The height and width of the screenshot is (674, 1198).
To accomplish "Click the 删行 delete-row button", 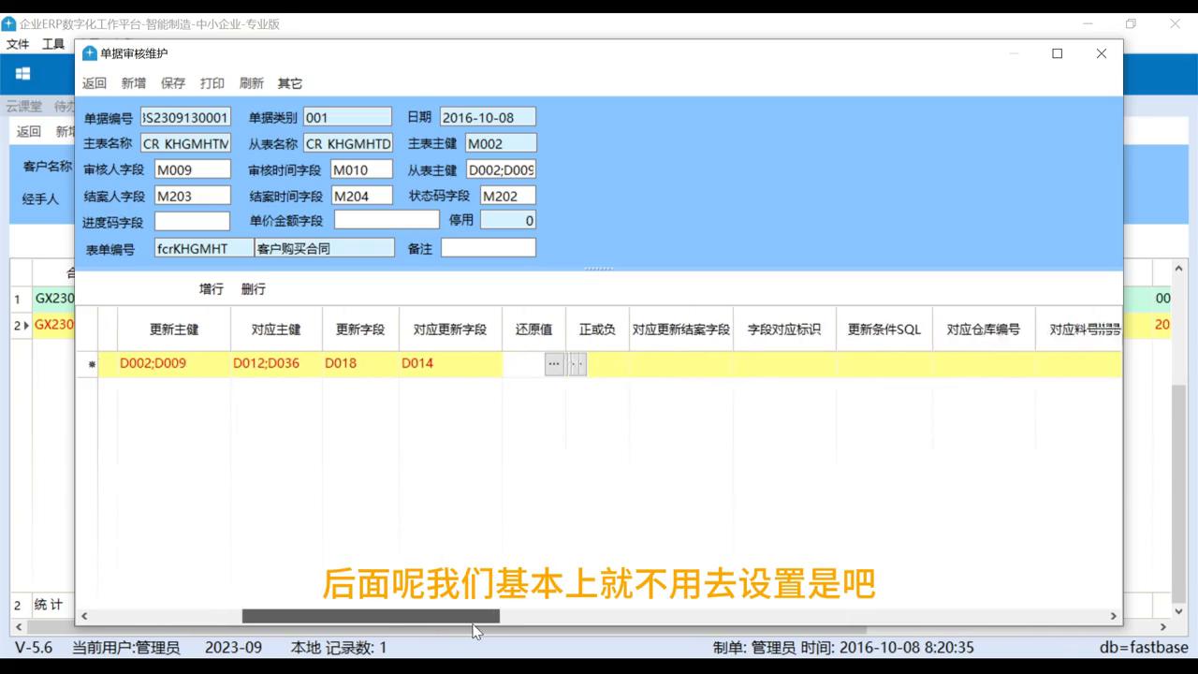I will coord(252,288).
